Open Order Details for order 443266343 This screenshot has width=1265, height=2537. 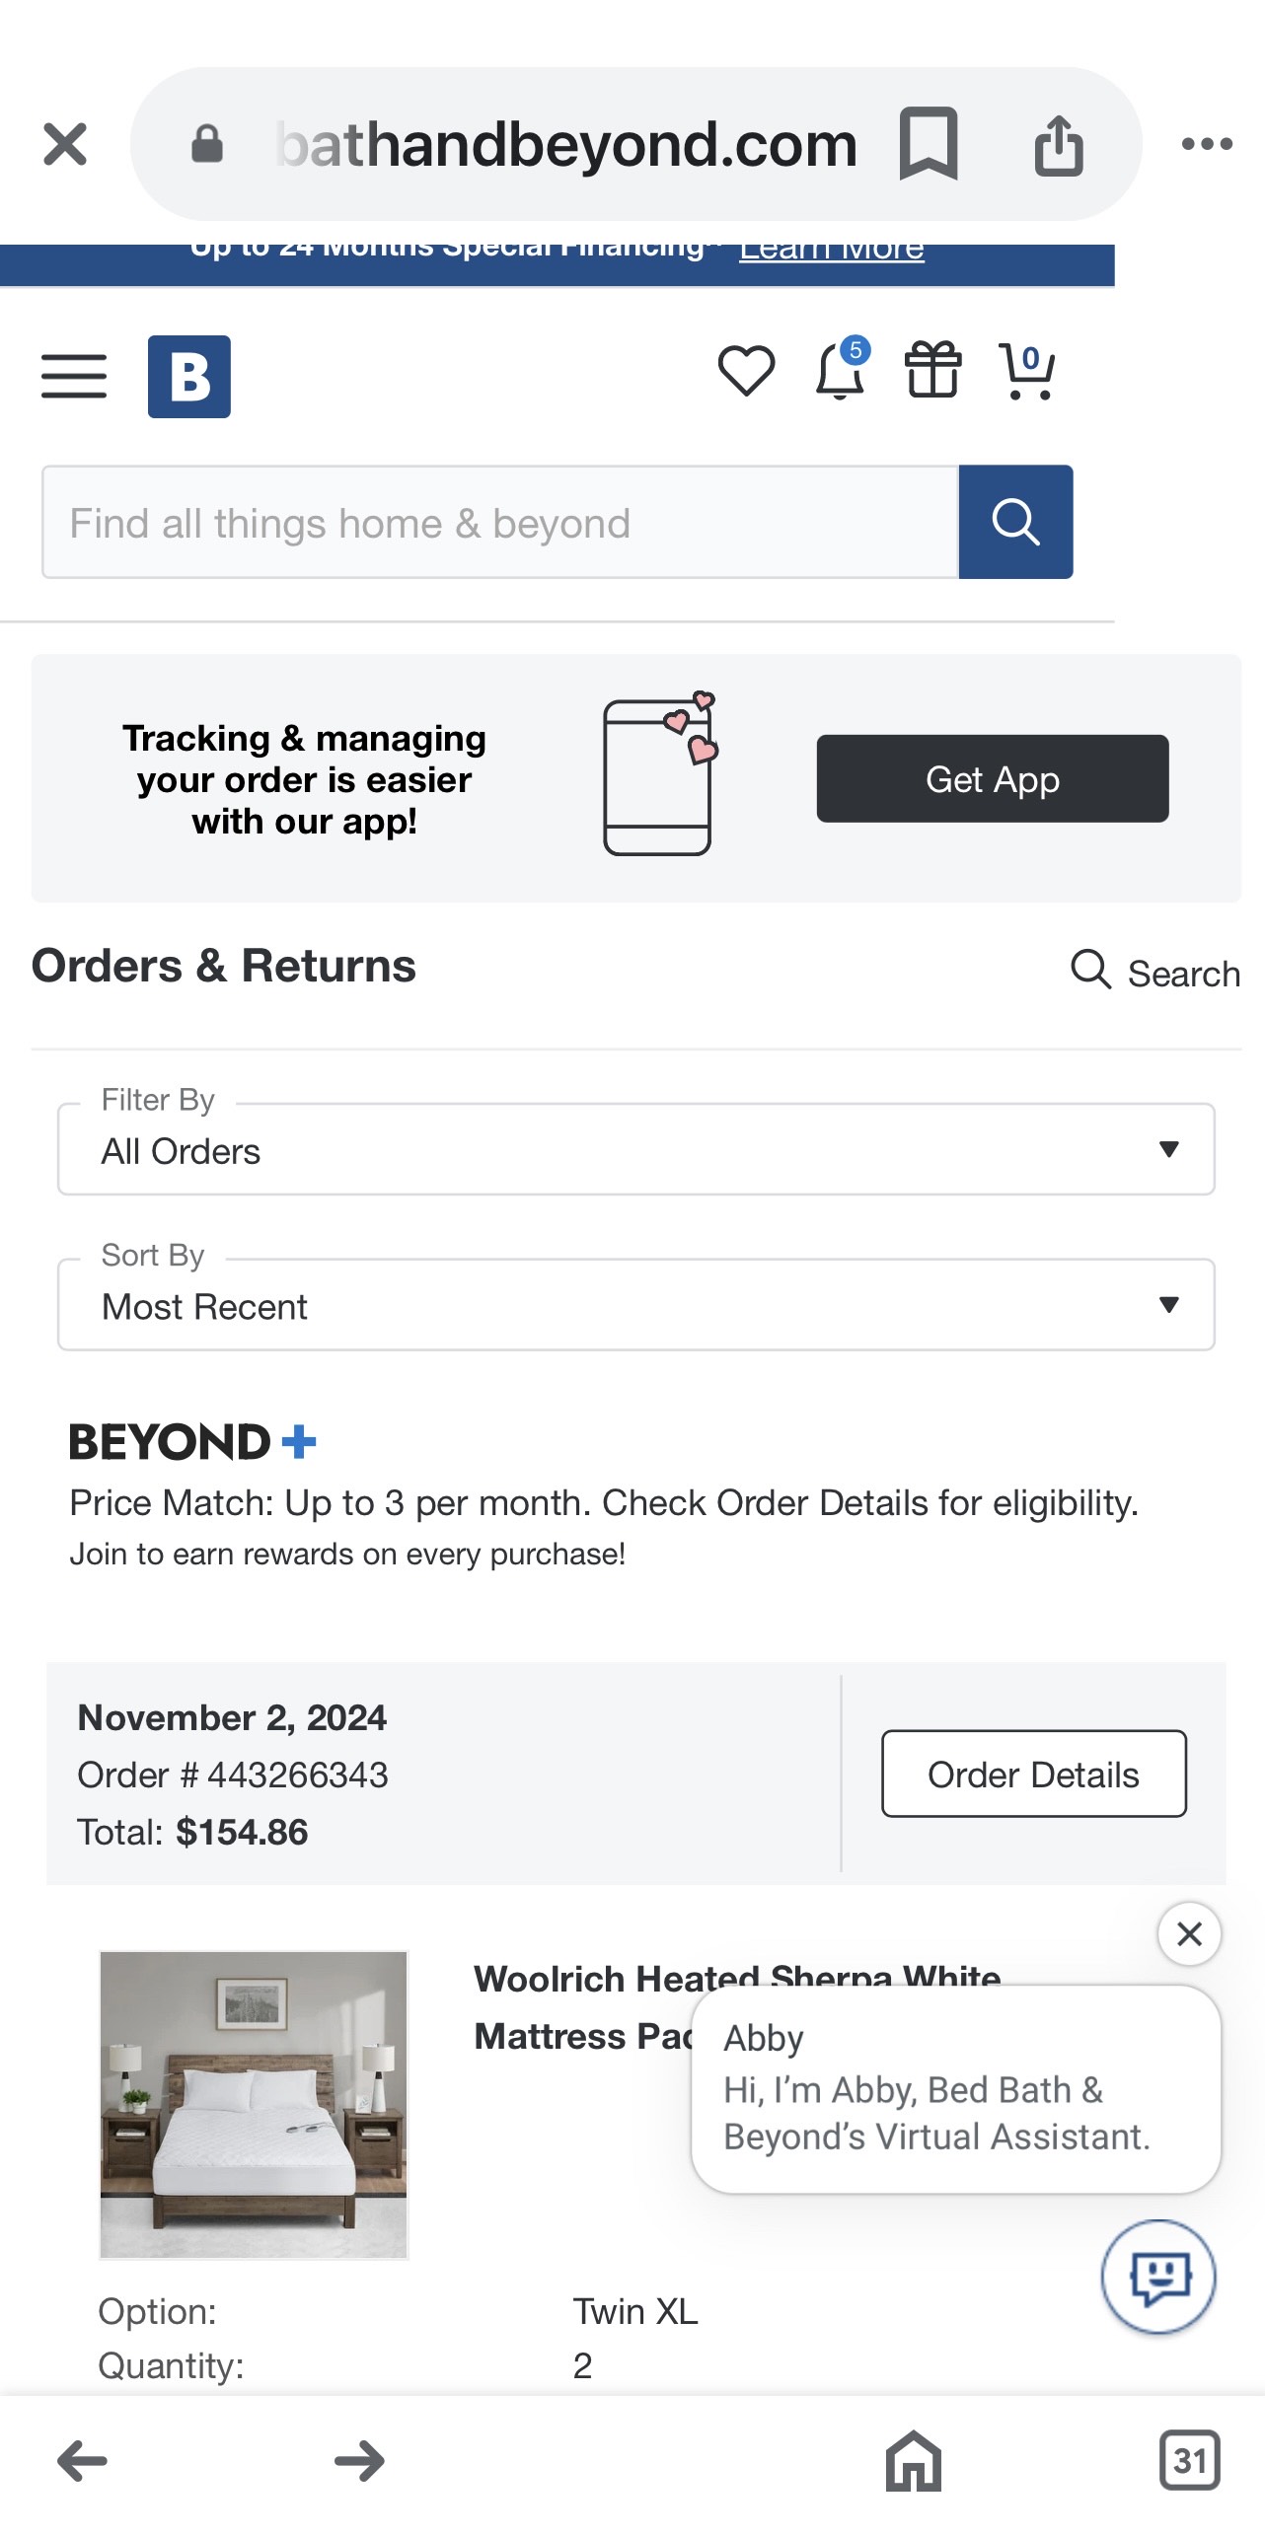tap(1034, 1774)
